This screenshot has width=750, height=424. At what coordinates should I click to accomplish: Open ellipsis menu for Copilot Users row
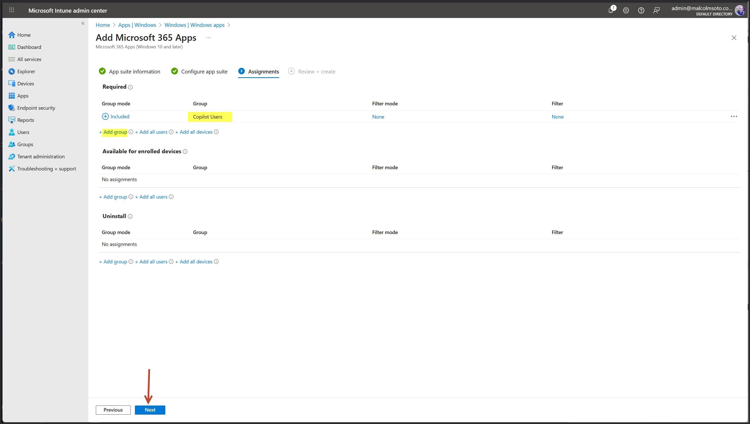[x=734, y=117]
